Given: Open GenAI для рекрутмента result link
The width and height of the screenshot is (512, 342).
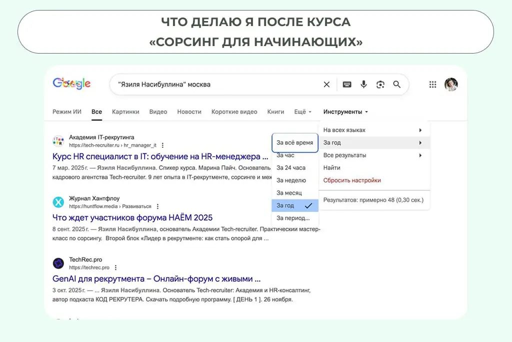Looking at the screenshot, I should [156, 279].
